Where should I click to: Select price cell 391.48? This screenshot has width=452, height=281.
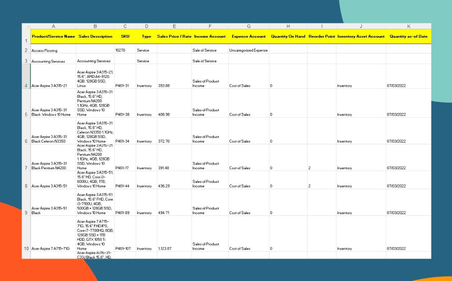[175, 157]
